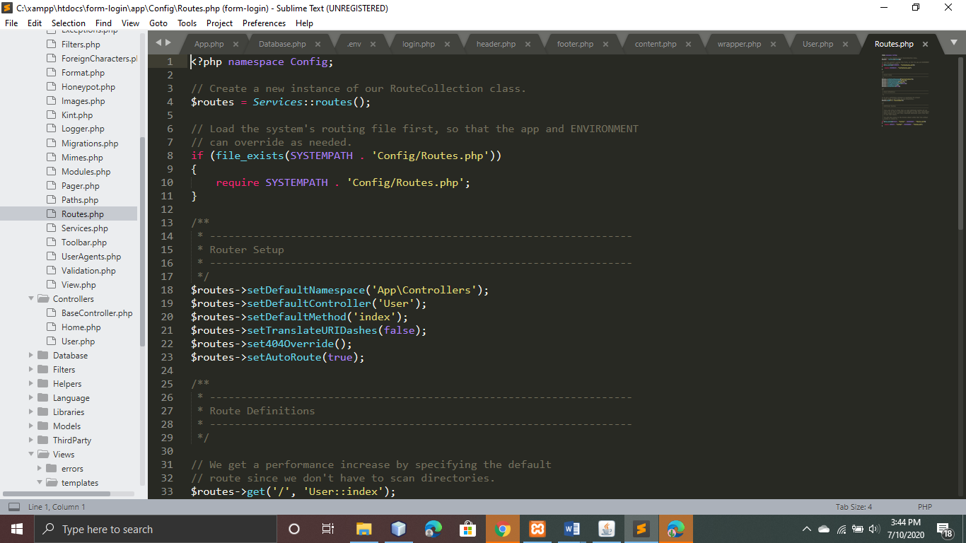Click the Line 1, Column 1 indicator

57,507
